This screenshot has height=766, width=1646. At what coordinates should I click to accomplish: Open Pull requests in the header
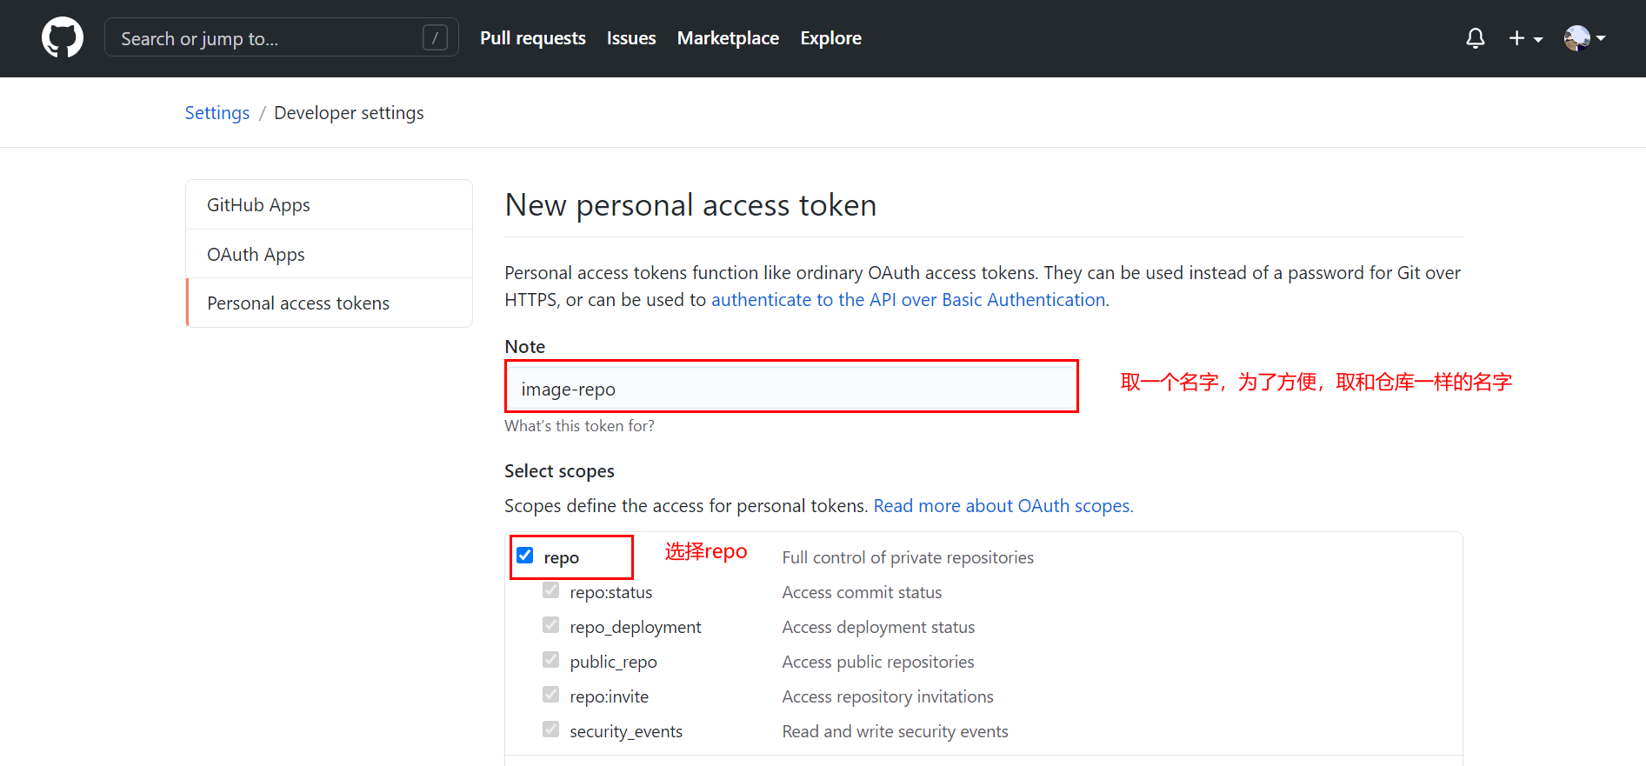(x=533, y=38)
